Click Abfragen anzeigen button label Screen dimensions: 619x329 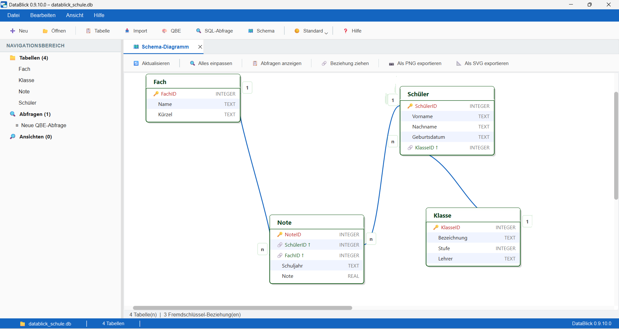tap(281, 63)
